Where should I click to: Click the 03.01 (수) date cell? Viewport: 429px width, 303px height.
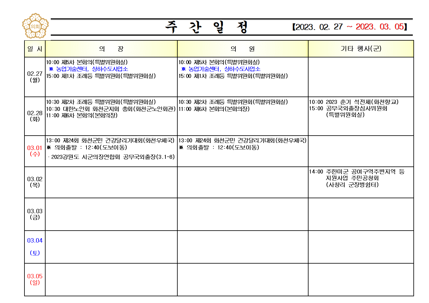pyautogui.click(x=35, y=151)
